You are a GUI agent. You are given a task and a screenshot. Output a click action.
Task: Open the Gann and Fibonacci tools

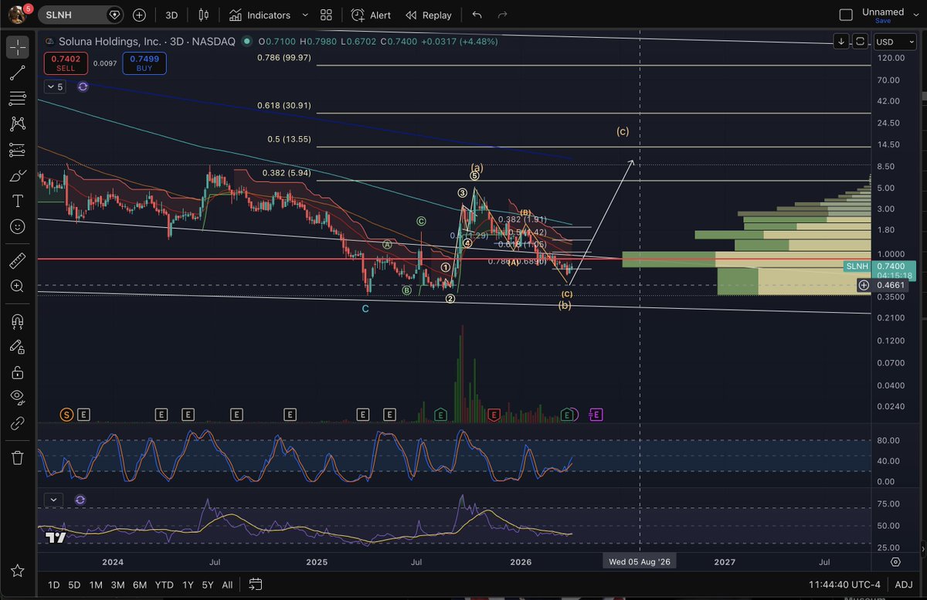tap(18, 99)
